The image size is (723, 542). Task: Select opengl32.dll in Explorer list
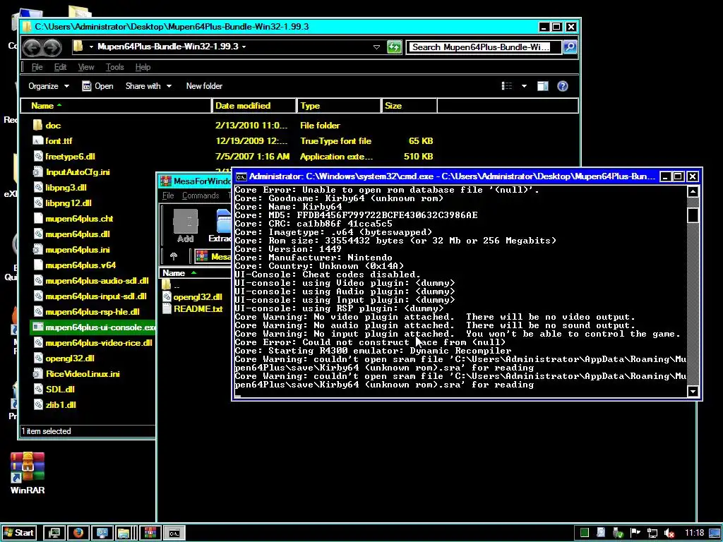tap(70, 359)
